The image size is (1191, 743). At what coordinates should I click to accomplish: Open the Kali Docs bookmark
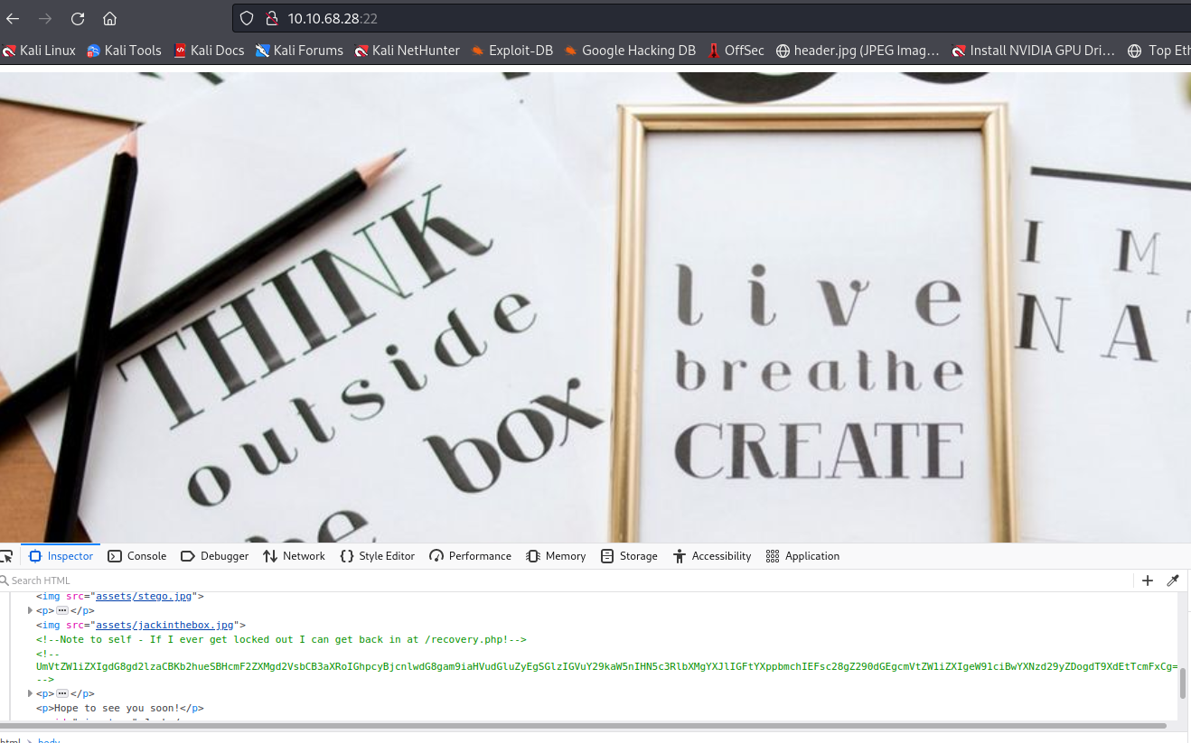(209, 51)
